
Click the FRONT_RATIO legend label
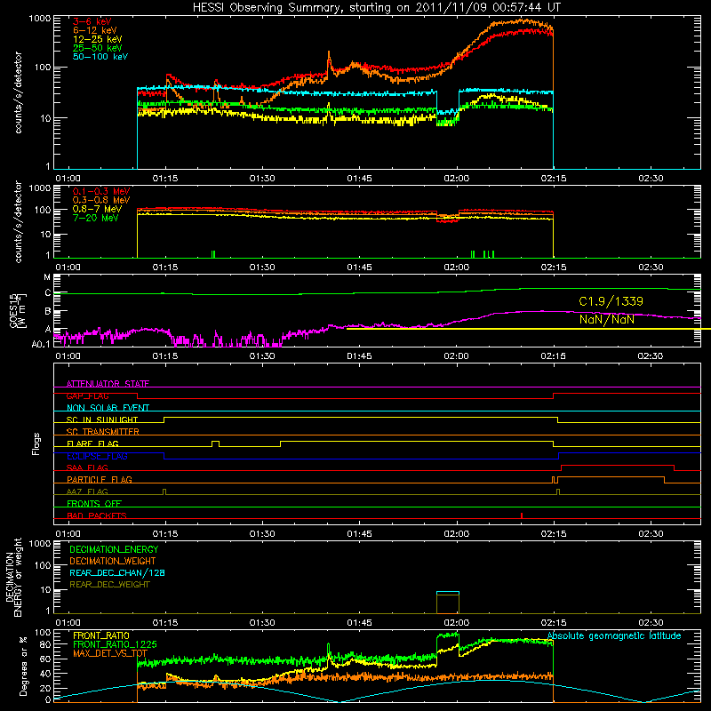point(101,635)
